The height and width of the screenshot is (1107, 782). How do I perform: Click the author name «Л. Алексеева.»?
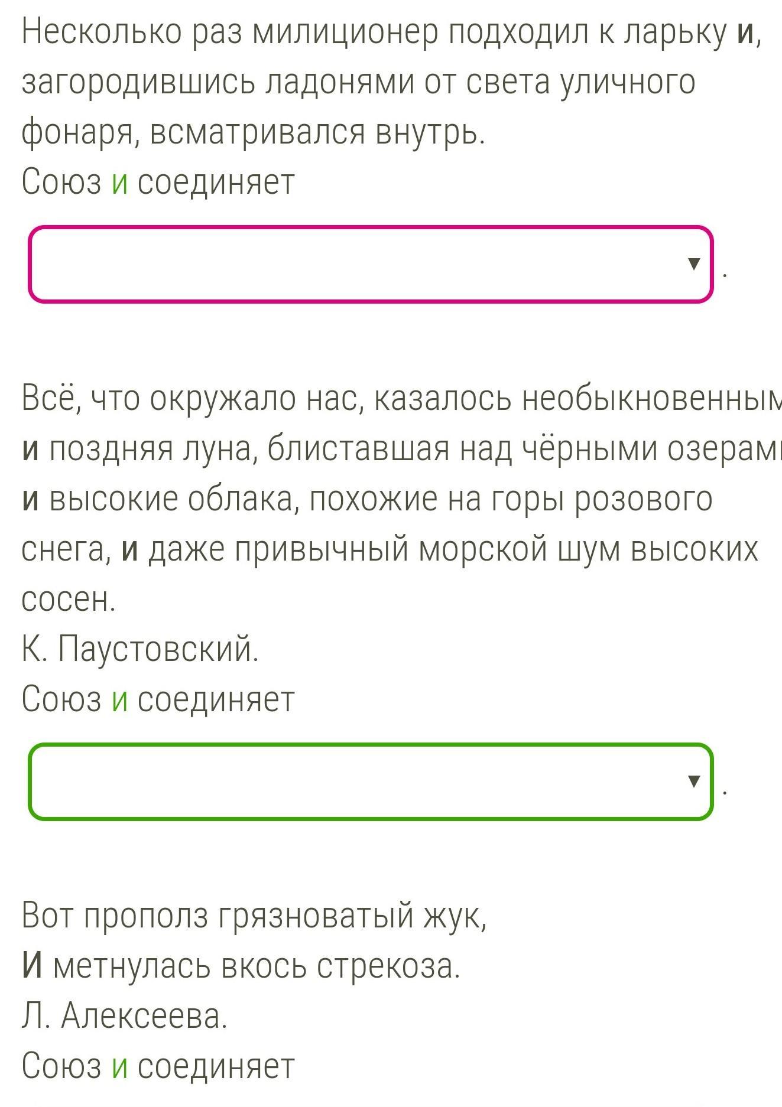coord(124,1017)
